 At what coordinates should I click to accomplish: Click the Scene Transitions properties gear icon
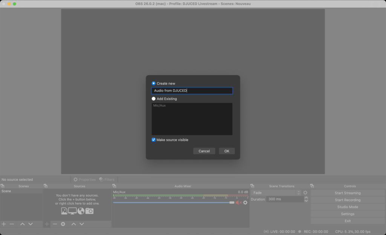[305, 193]
